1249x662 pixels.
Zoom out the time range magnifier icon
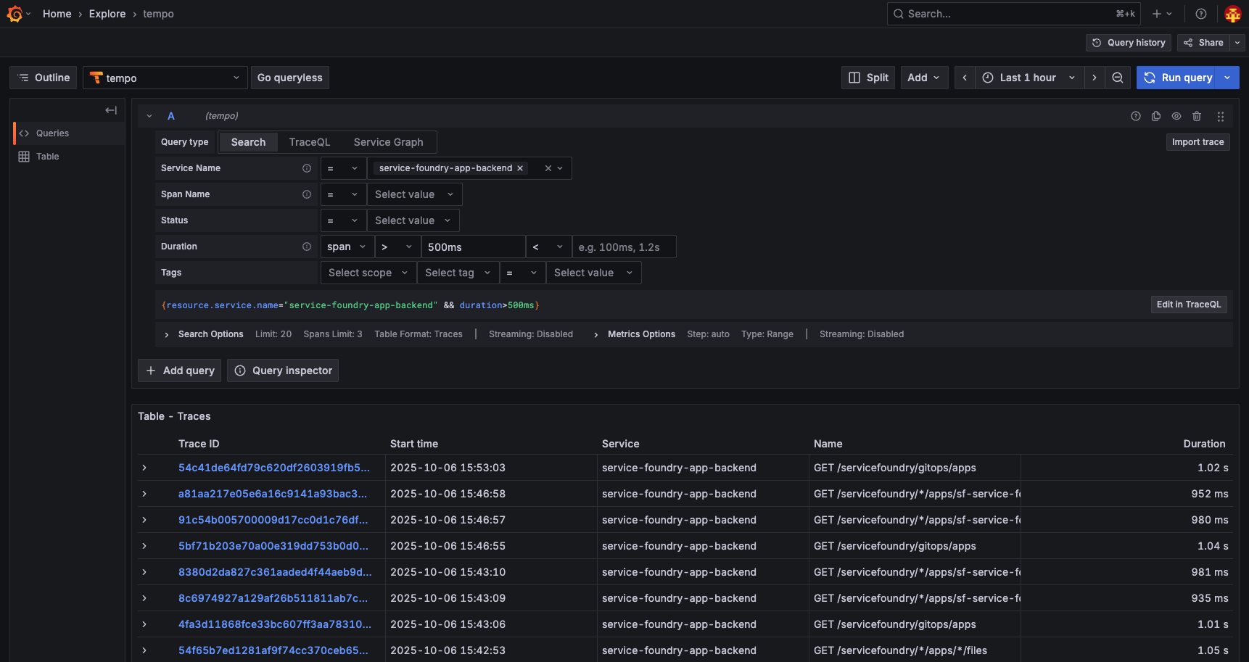click(x=1117, y=78)
